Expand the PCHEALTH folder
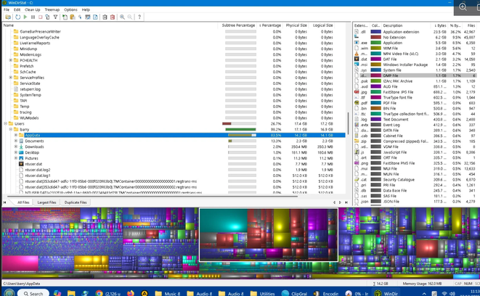Image resolution: width=480 pixels, height=296 pixels. click(x=11, y=60)
